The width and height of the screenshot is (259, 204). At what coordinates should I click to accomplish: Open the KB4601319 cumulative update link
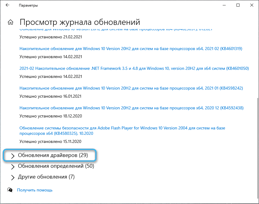(x=131, y=49)
